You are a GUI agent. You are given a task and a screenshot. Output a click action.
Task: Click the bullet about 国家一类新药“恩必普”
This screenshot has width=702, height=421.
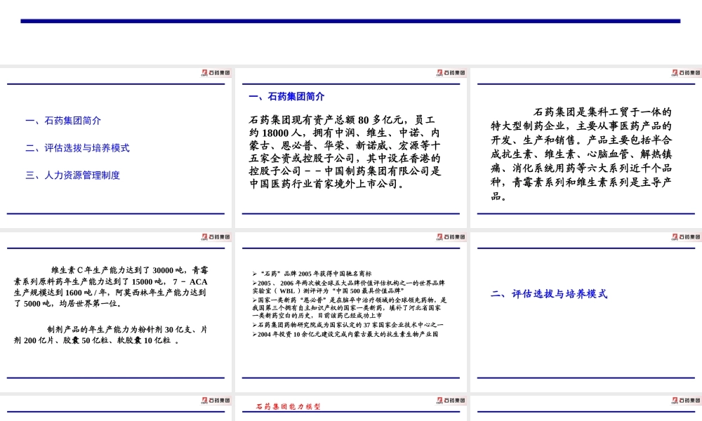[x=349, y=307]
